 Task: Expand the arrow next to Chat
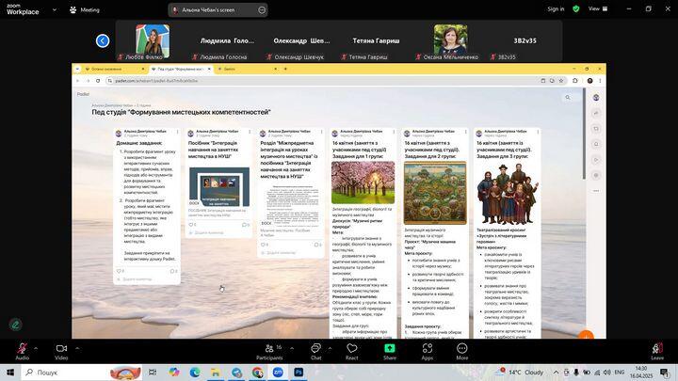(x=330, y=348)
